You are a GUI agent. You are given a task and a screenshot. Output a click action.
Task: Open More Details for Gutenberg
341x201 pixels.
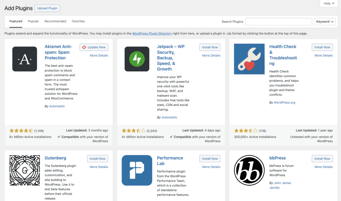point(99,167)
